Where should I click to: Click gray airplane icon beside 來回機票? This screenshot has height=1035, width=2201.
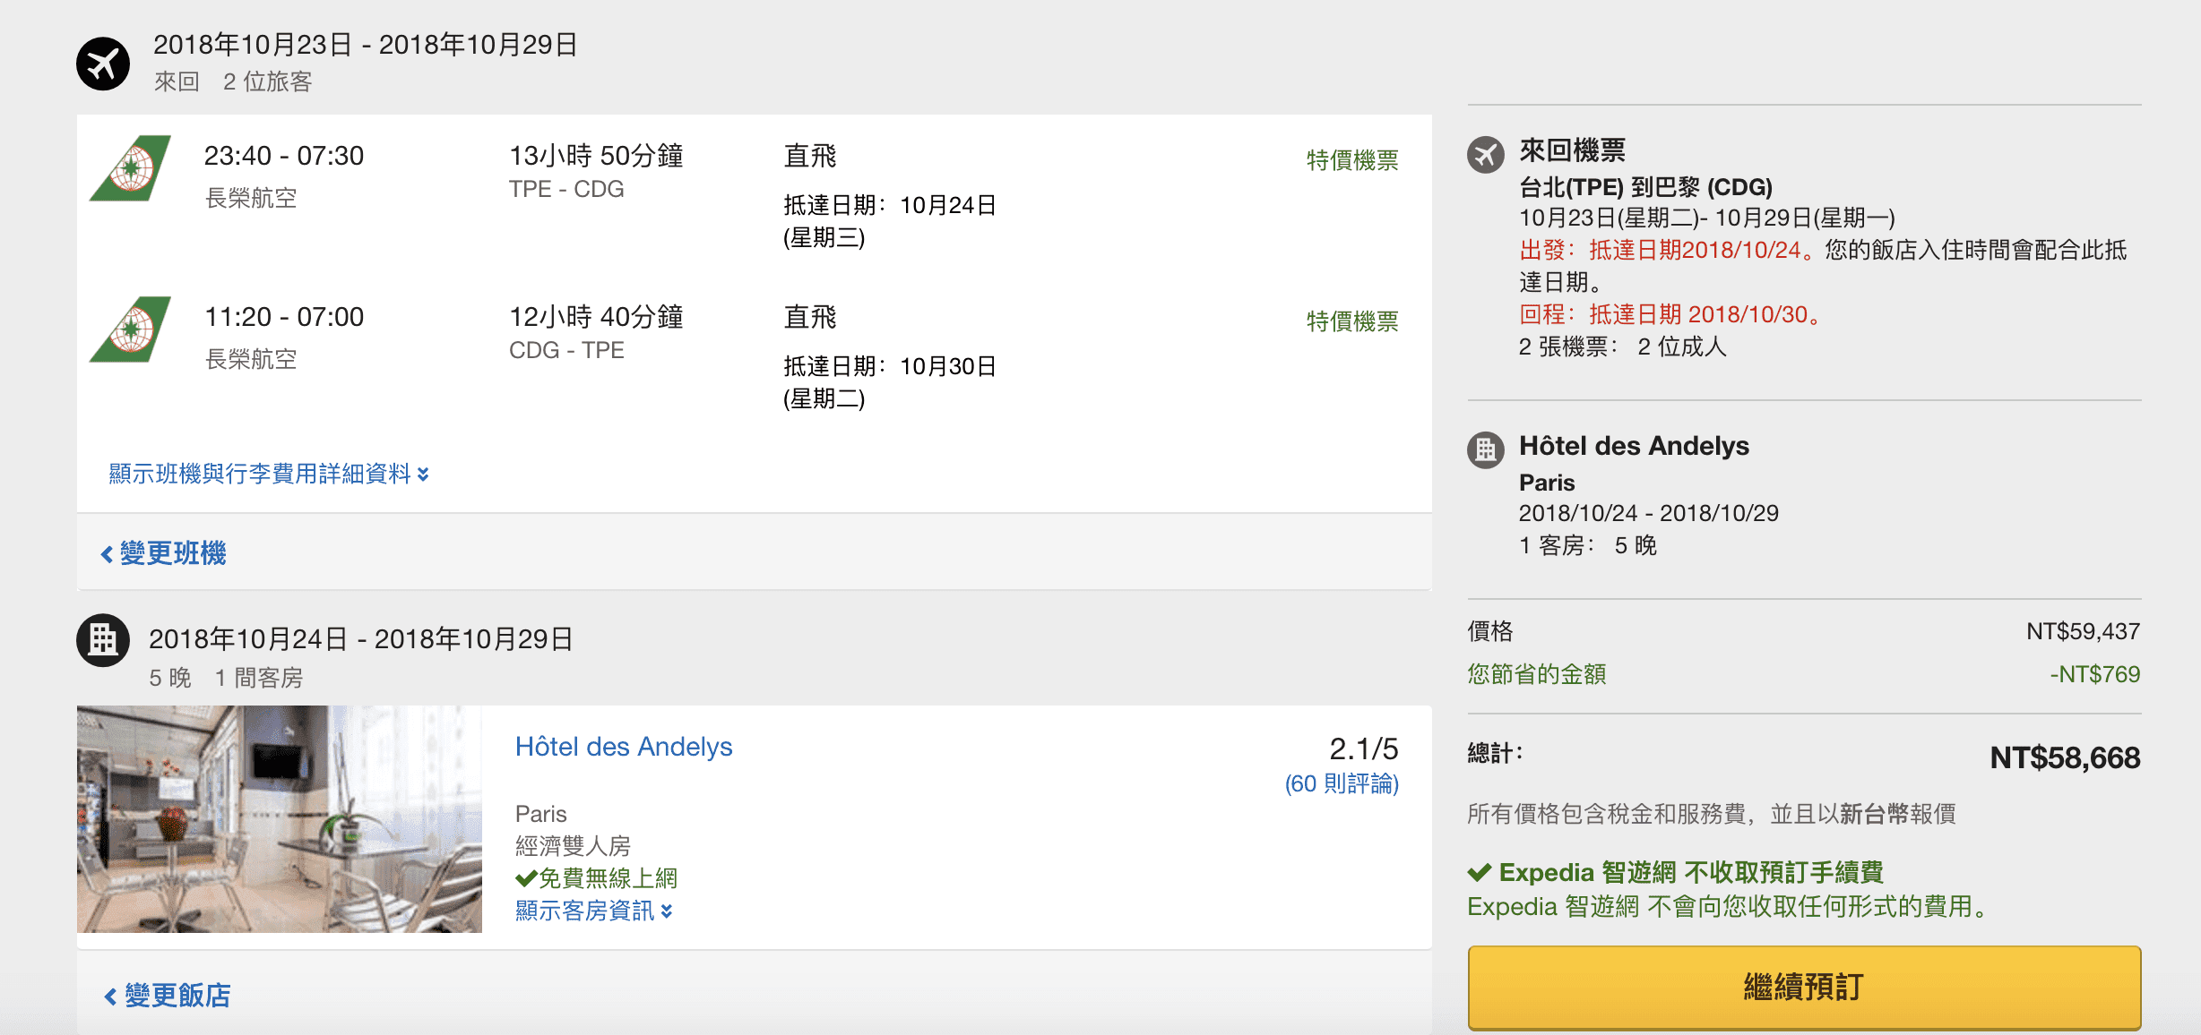pyautogui.click(x=1486, y=155)
